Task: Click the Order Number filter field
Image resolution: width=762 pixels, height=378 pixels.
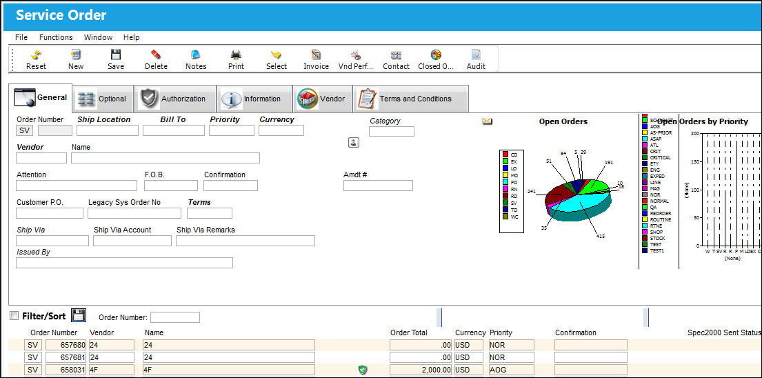Action: (x=175, y=317)
